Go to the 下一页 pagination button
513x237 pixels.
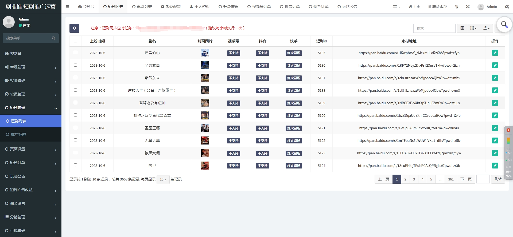click(466, 179)
